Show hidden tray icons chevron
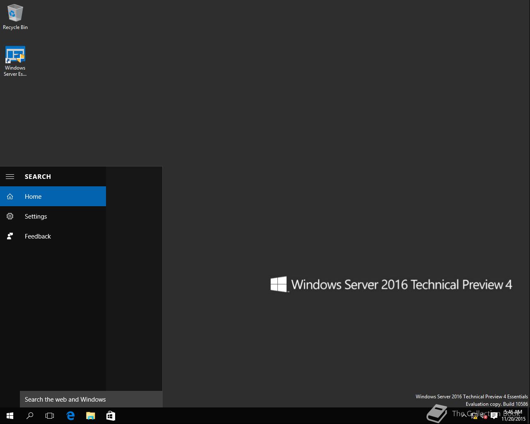Screen dimensions: 530x424 tap(464, 416)
